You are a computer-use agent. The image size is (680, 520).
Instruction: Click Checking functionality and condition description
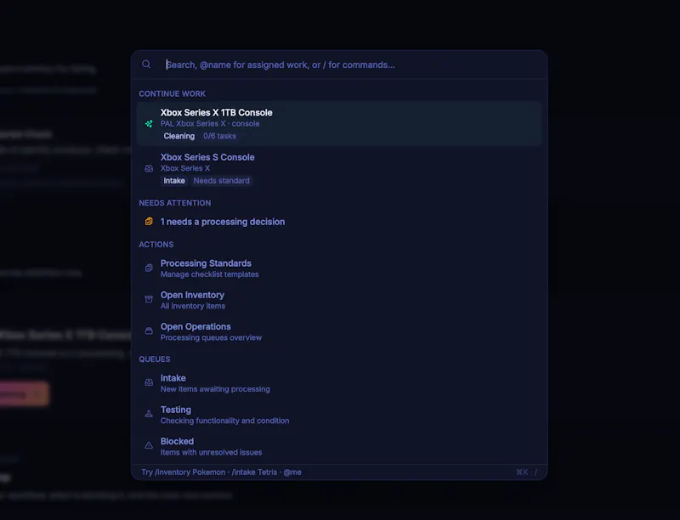(x=224, y=421)
